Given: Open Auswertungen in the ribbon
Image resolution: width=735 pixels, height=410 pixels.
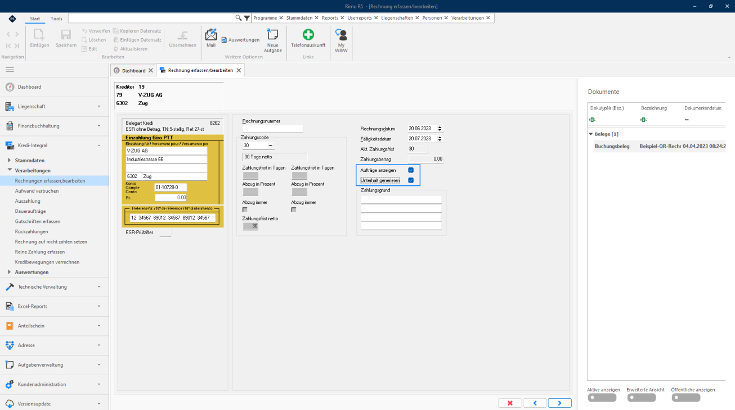Looking at the screenshot, I should tap(240, 40).
